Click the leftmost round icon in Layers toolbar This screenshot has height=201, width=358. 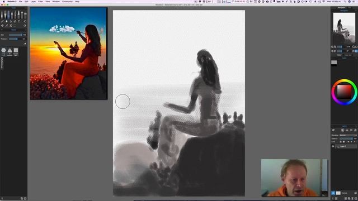[x=333, y=130]
